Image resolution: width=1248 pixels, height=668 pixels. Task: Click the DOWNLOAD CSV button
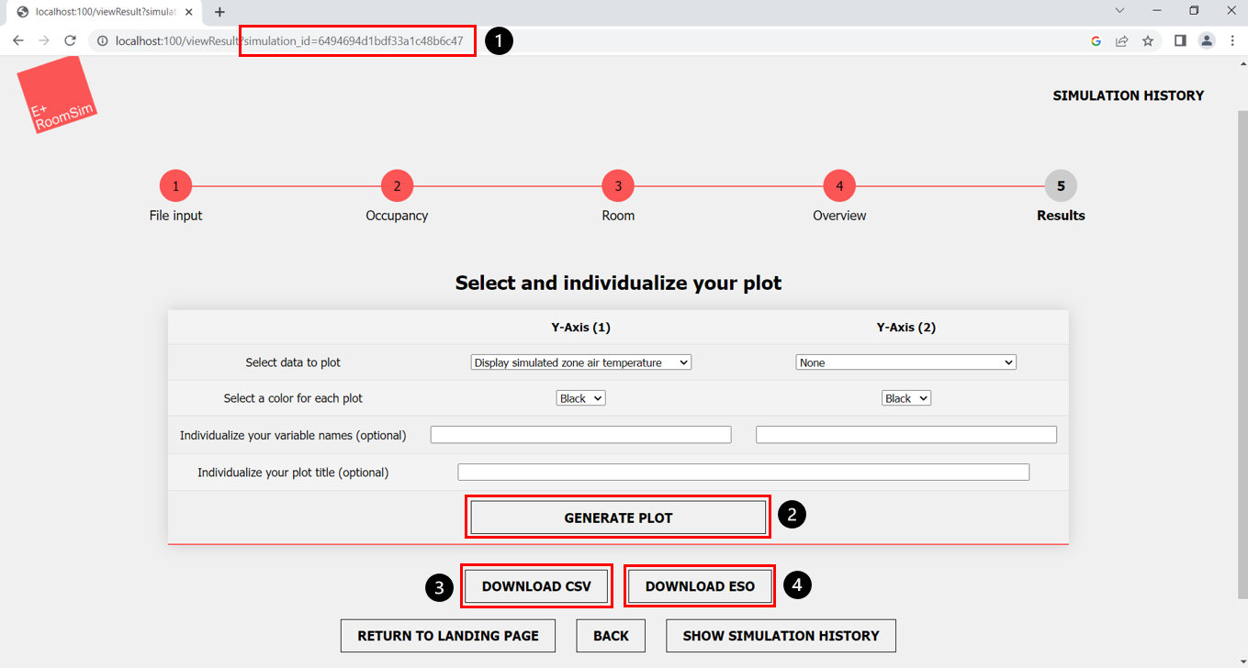point(536,586)
